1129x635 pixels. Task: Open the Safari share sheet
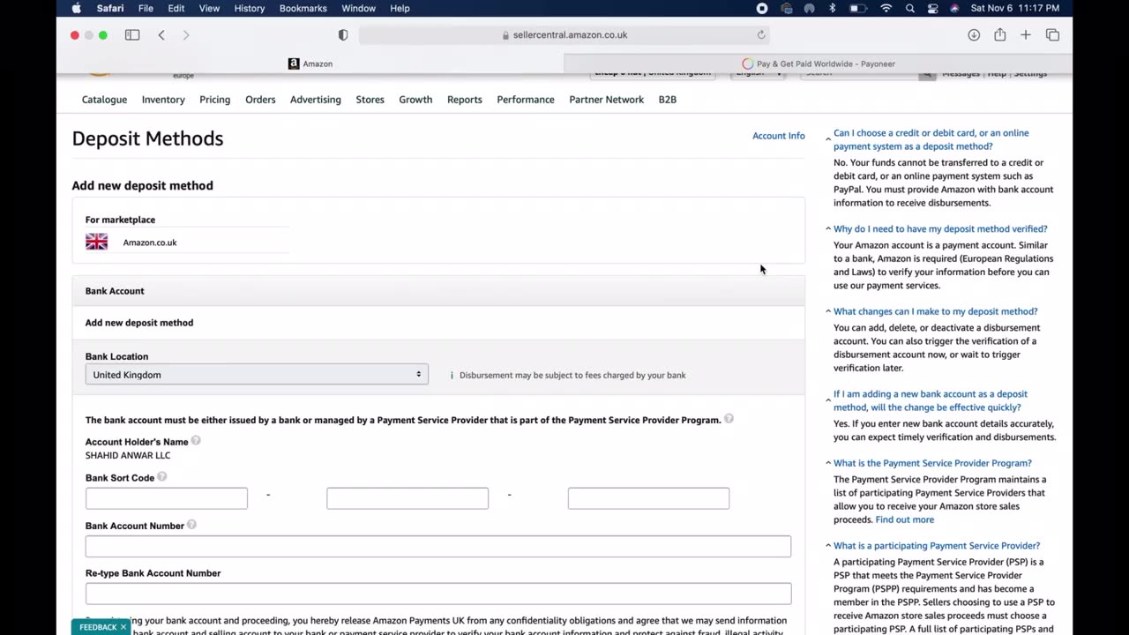tap(999, 34)
